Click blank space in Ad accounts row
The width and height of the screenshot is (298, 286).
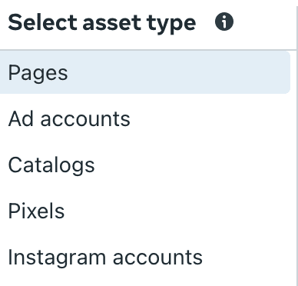(x=210, y=118)
